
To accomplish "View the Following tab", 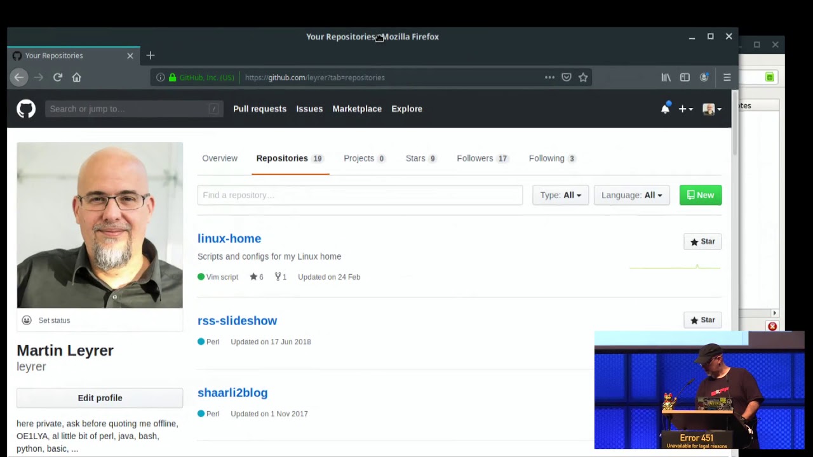I will click(553, 158).
